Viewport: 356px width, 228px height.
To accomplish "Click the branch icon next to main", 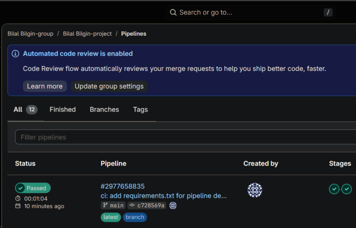I will 105,206.
